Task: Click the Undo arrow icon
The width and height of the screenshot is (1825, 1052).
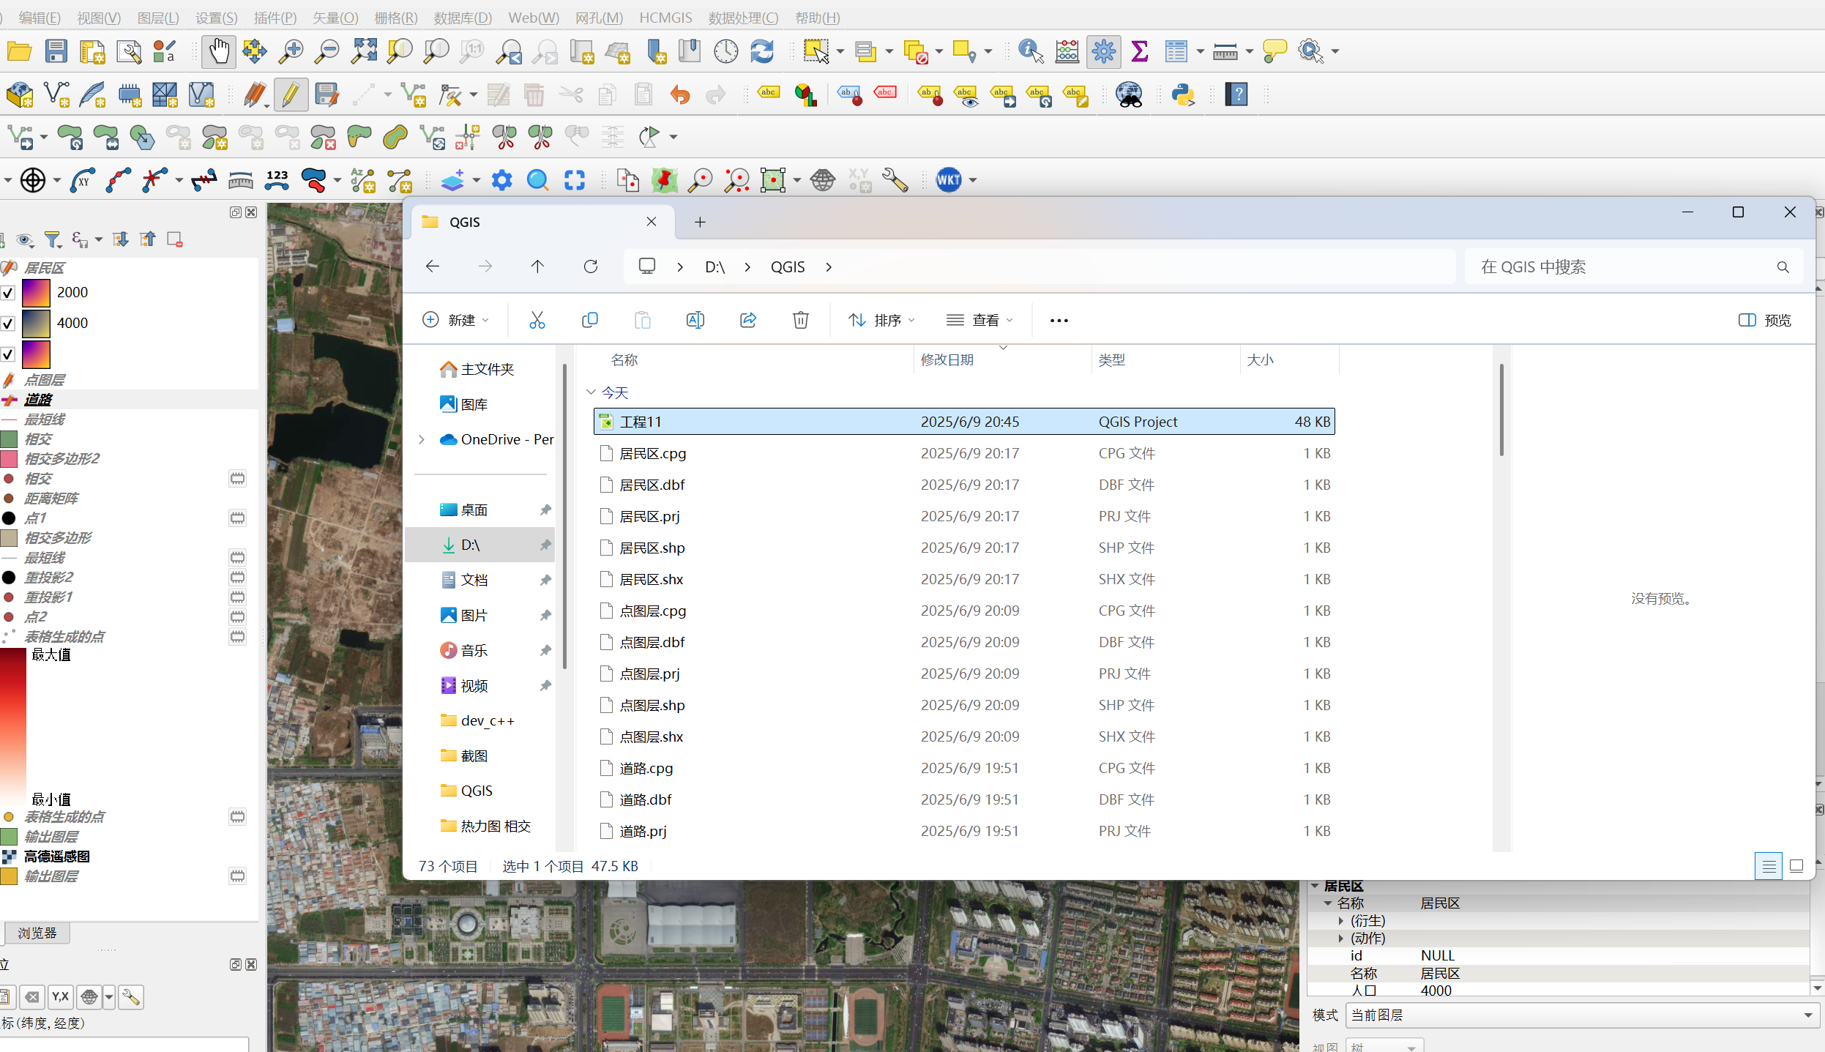Action: pos(679,94)
